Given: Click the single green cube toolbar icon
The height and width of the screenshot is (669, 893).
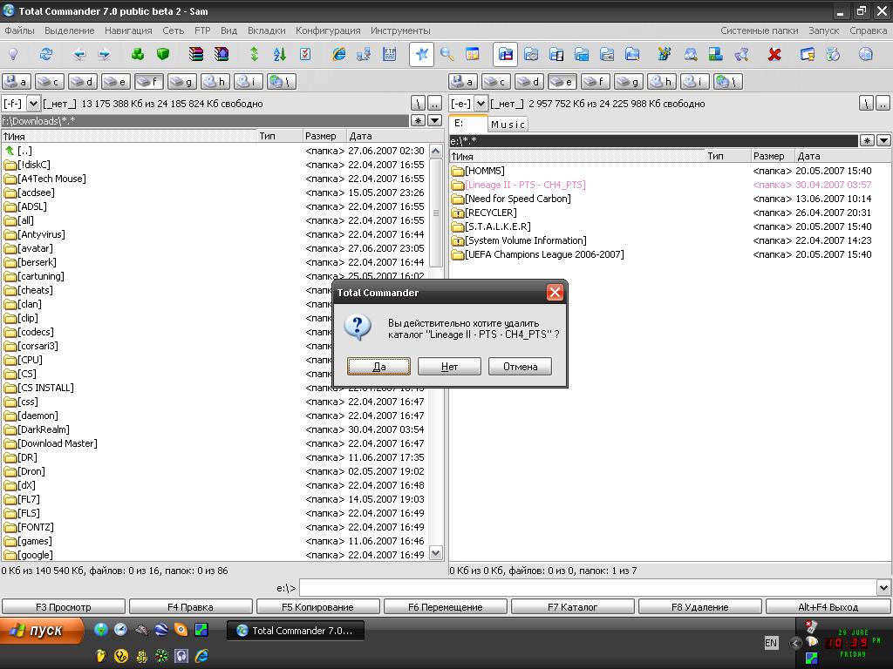Looking at the screenshot, I should 163,55.
